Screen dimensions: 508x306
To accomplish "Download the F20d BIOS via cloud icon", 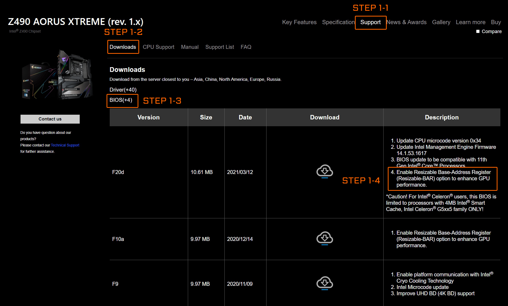I will tap(325, 171).
